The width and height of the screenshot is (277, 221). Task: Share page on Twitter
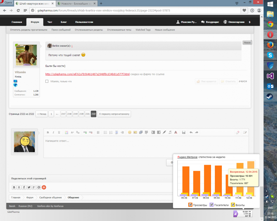click(x=29, y=187)
